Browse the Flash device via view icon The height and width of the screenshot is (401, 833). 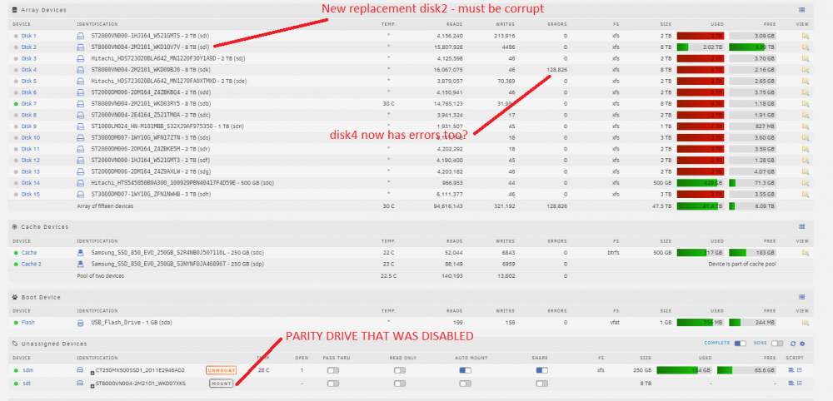point(805,323)
